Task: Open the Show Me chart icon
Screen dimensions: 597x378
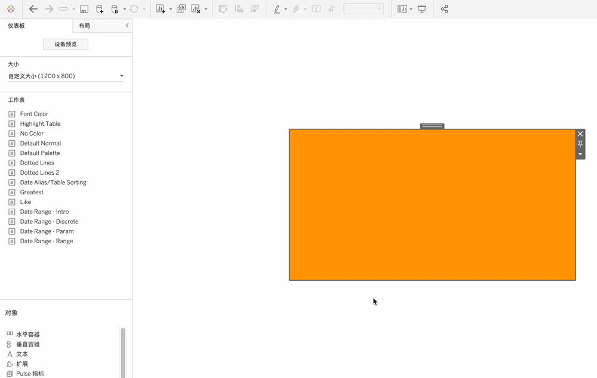Action: [402, 9]
